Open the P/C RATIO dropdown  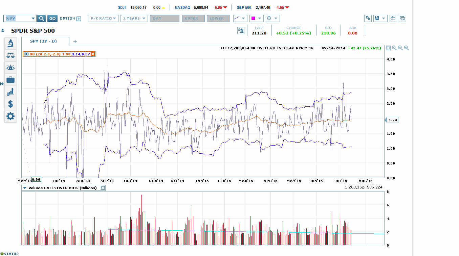tap(103, 19)
